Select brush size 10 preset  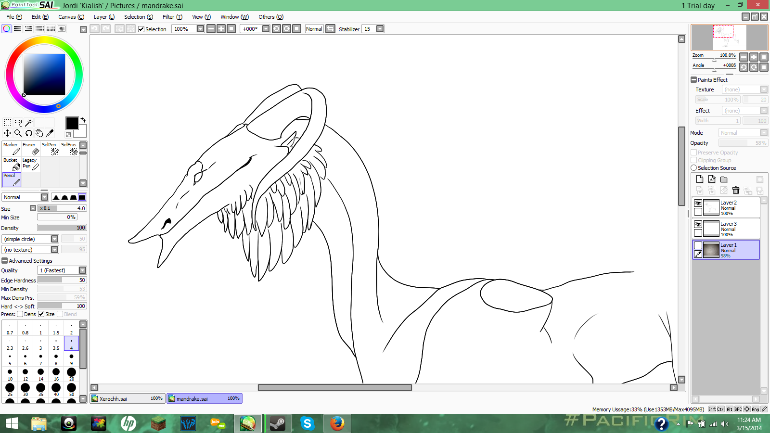click(x=10, y=374)
